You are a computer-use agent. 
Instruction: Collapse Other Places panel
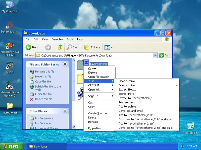point(65,111)
